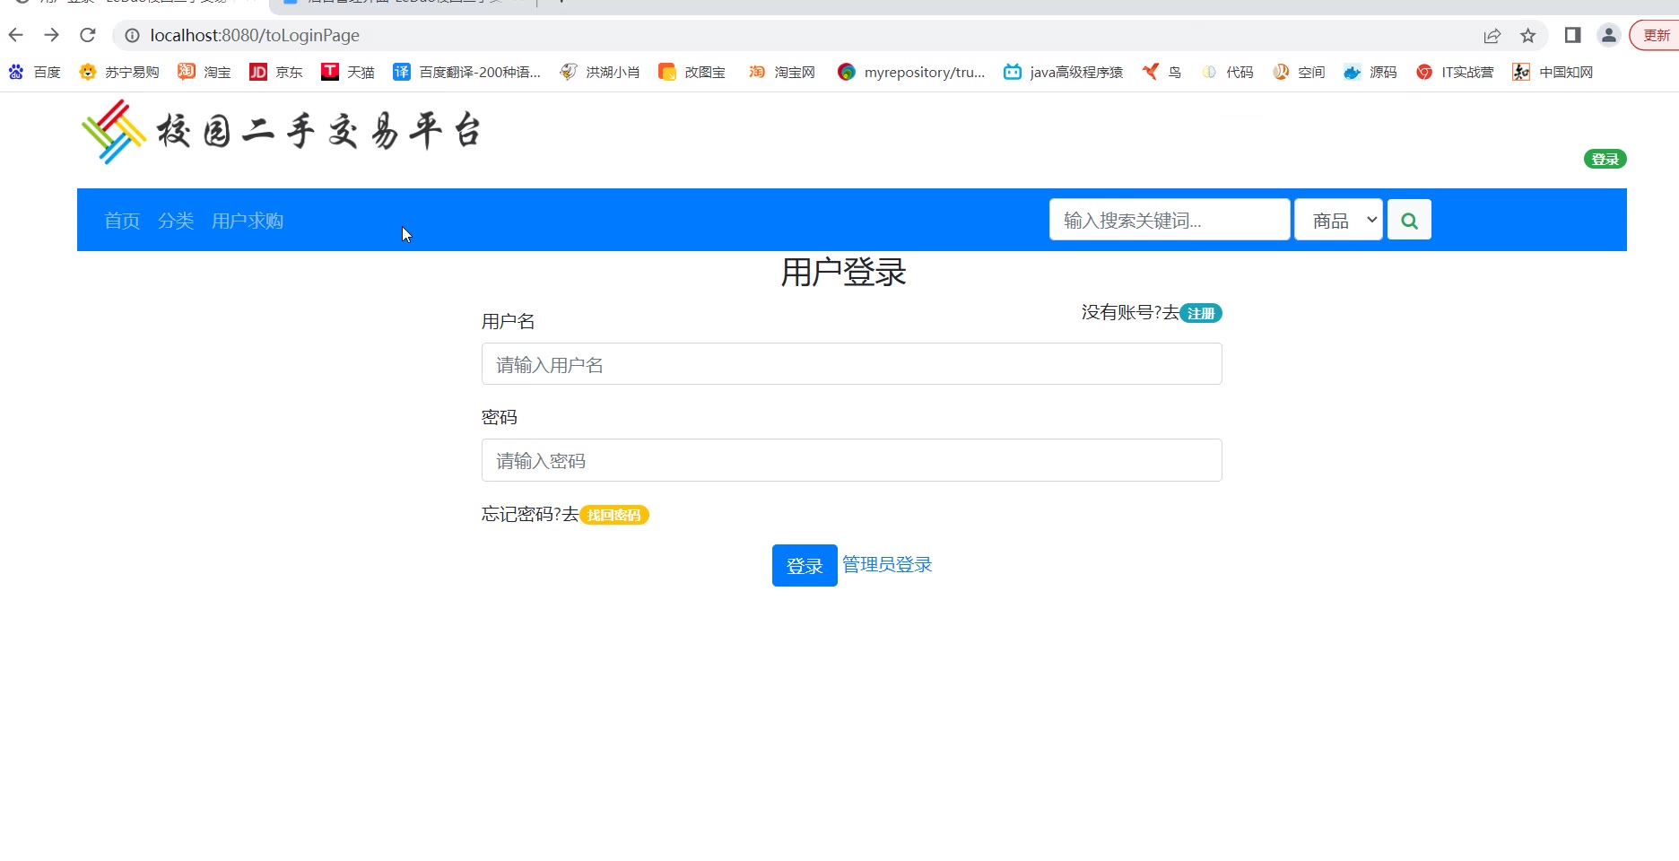This screenshot has width=1679, height=861.
Task: Open the 百度翻译-200种语... bookmark
Action: pyautogui.click(x=467, y=72)
